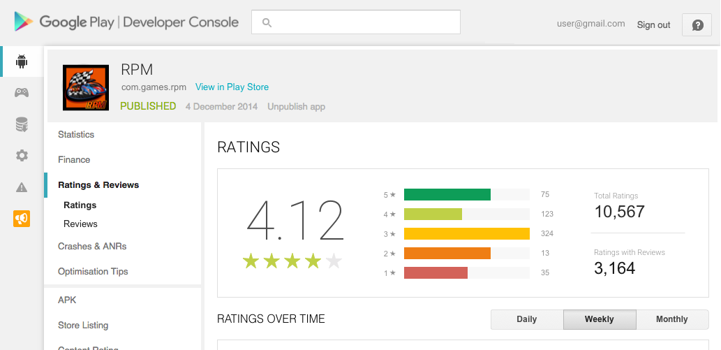Switch ratings over time to Daily
721x350 pixels.
[526, 319]
